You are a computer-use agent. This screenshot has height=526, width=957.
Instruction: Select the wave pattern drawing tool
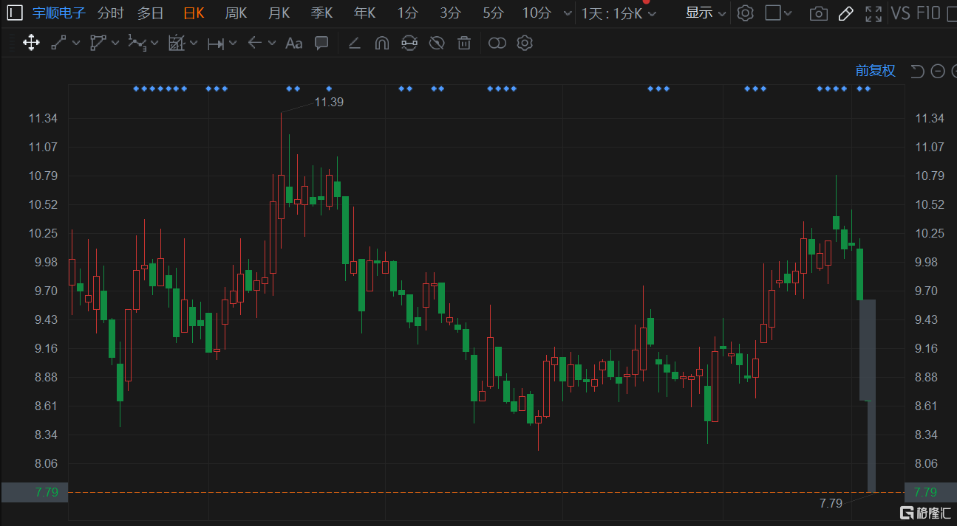coord(137,43)
